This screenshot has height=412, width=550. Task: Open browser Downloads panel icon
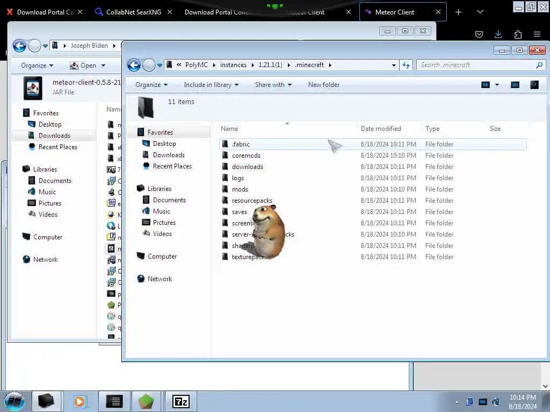click(498, 34)
